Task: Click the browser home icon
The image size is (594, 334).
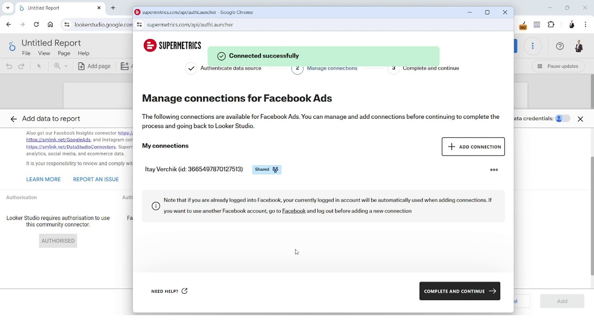Action: (50, 25)
